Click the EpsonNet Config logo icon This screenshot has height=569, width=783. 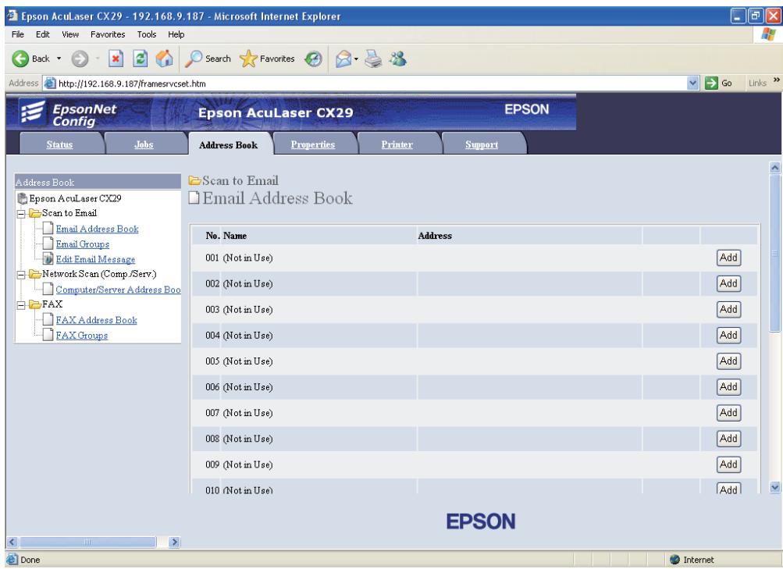pos(33,112)
